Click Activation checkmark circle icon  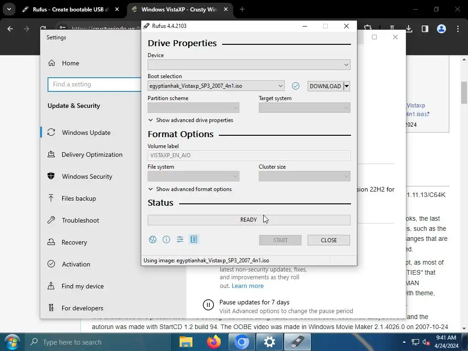point(51,264)
